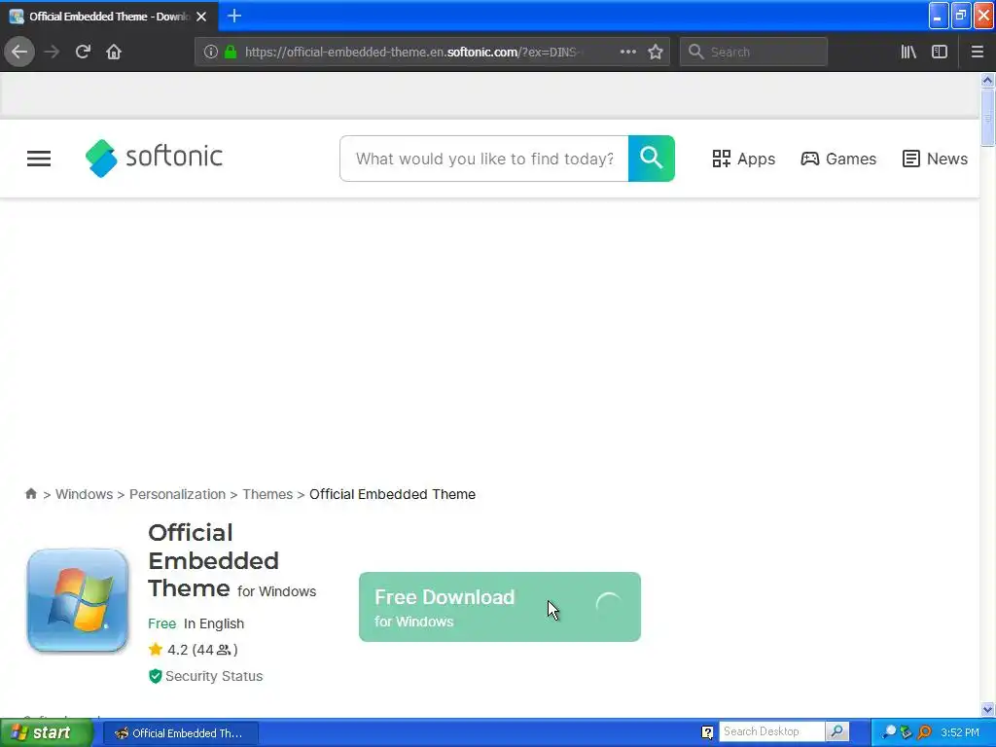Screen dimensions: 996x747
Task: Focus the Firefox Search box
Action: coord(754,52)
